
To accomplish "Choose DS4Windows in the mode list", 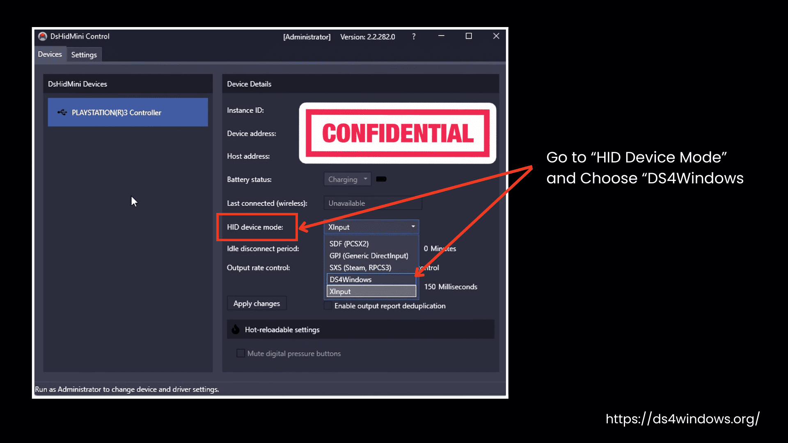I will (x=371, y=279).
